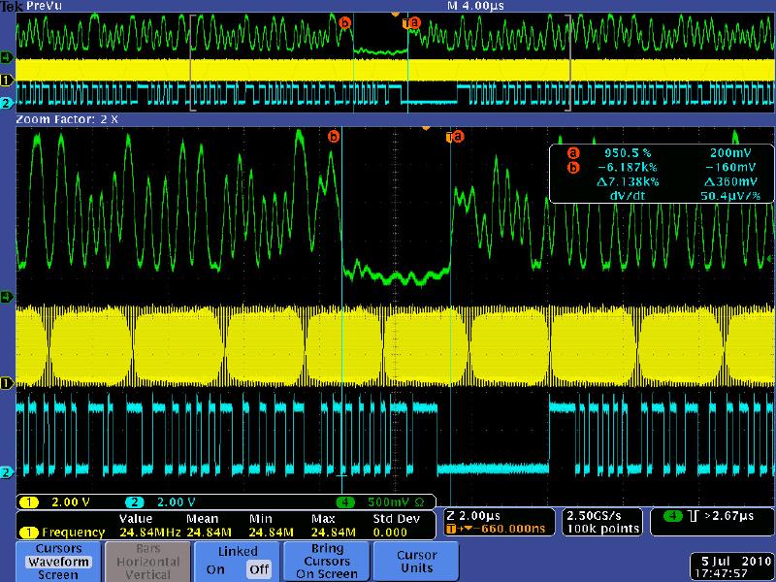Select the channel 2 ground reference indicator
776x582 pixels.
[7, 471]
